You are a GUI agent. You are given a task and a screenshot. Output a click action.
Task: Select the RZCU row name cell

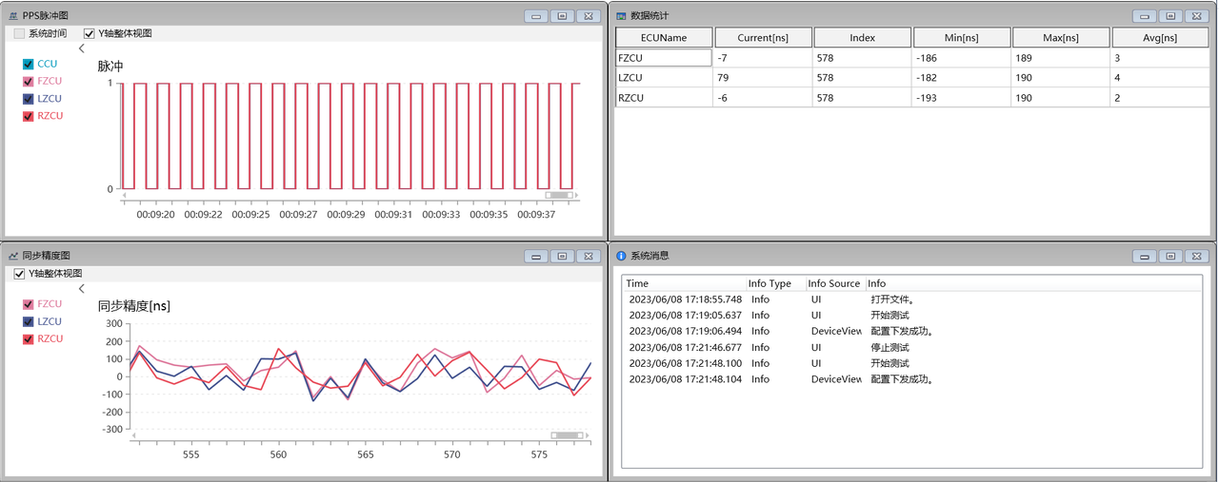pyautogui.click(x=664, y=97)
